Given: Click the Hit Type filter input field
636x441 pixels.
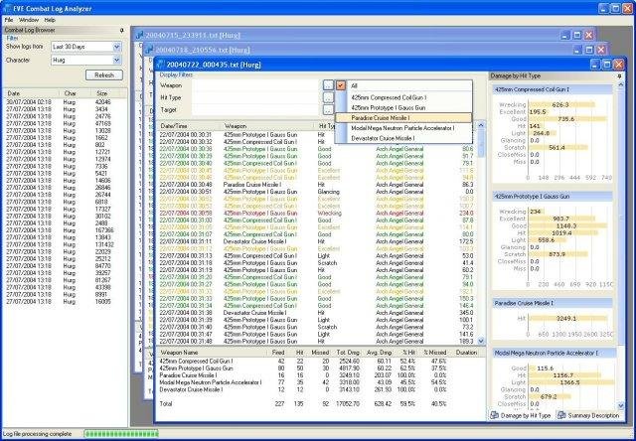Looking at the screenshot, I should click(x=256, y=97).
